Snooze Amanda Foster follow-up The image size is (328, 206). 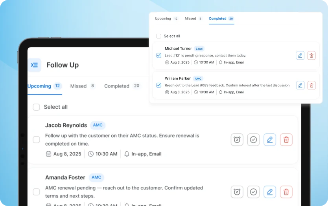click(237, 192)
